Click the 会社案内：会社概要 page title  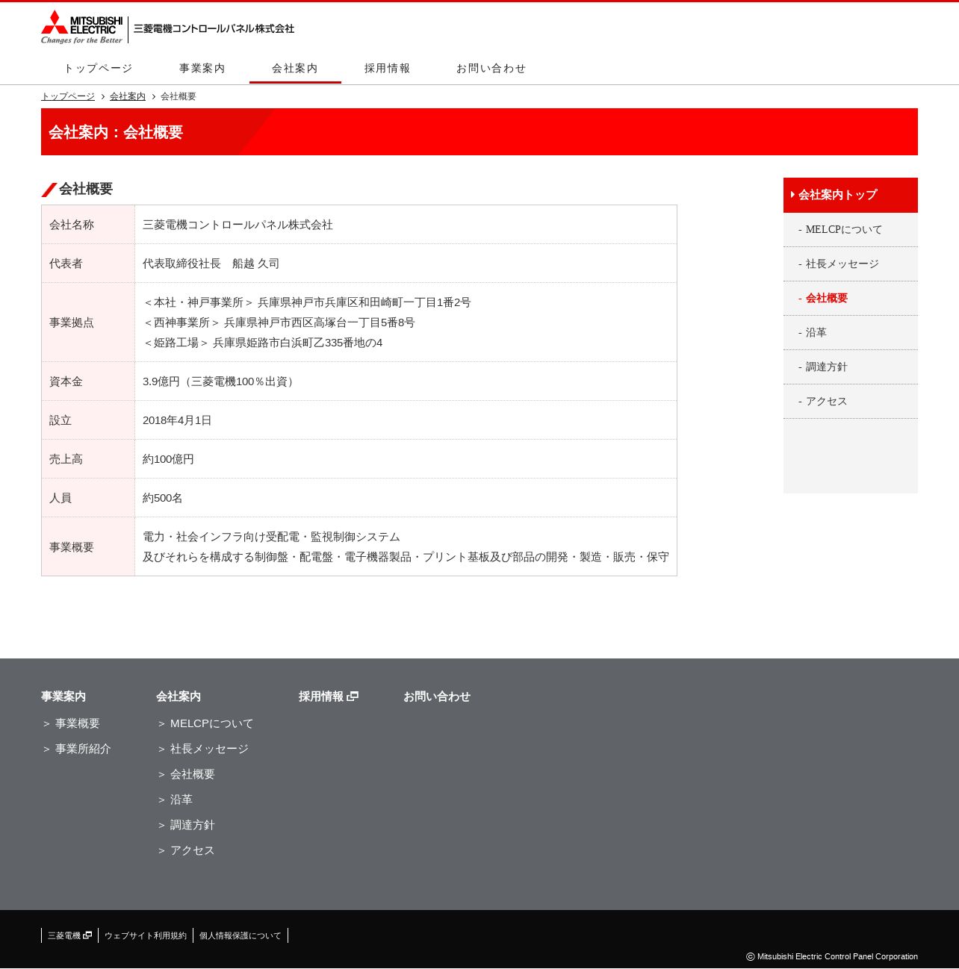(116, 132)
